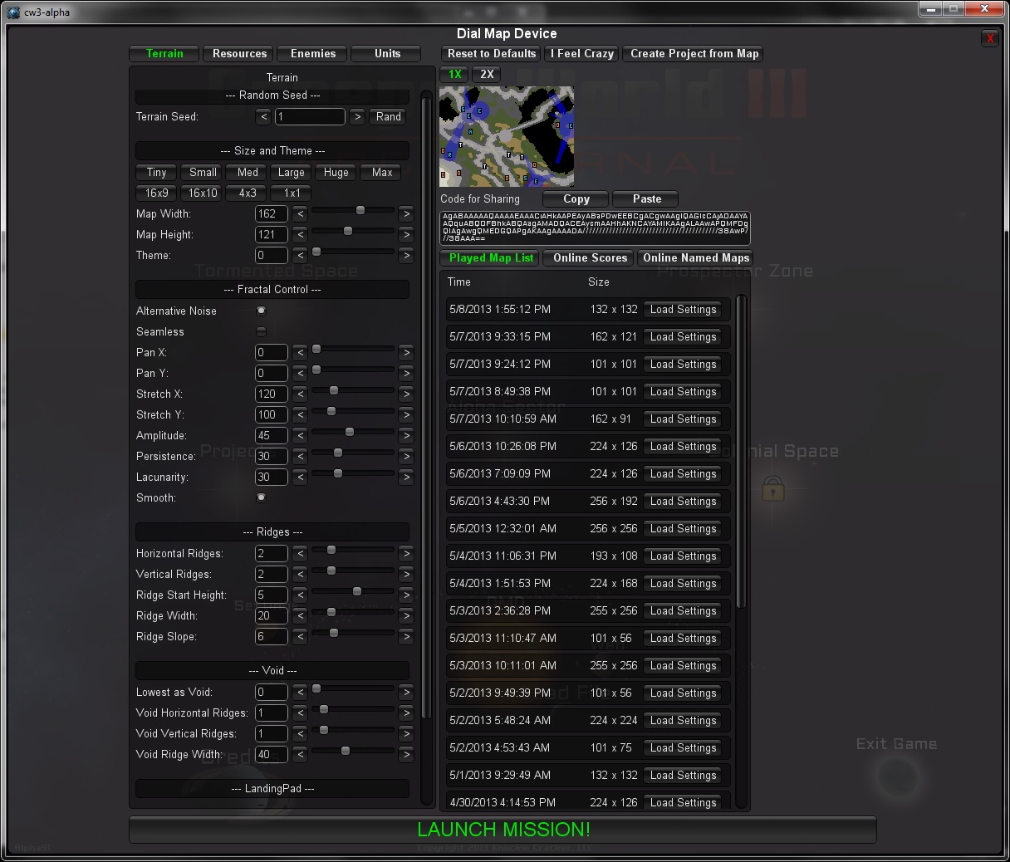
Task: Click the I Feel Crazy button
Action: (x=581, y=54)
